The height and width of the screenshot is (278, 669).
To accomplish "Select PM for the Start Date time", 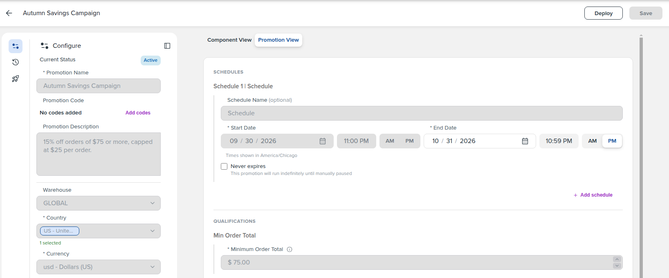I will tap(410, 141).
